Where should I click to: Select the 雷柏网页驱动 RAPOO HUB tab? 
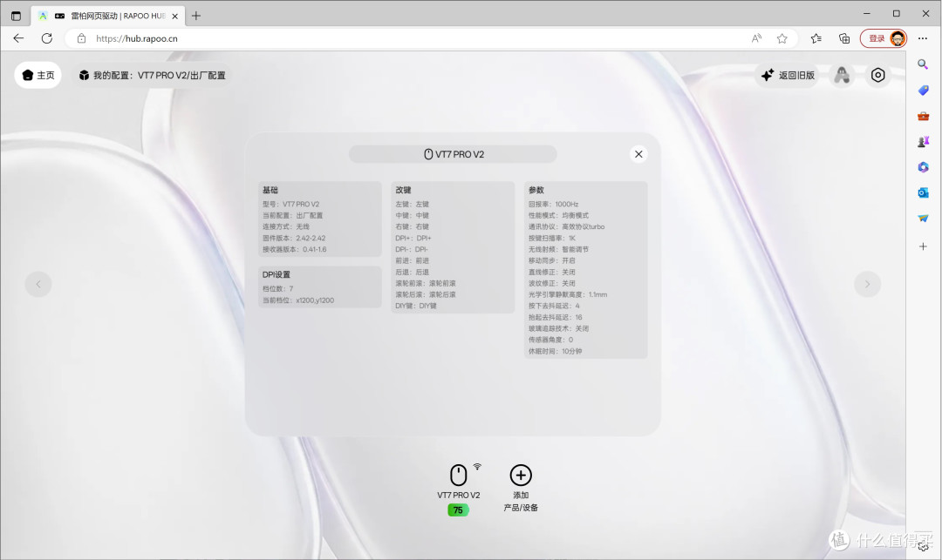coord(108,17)
